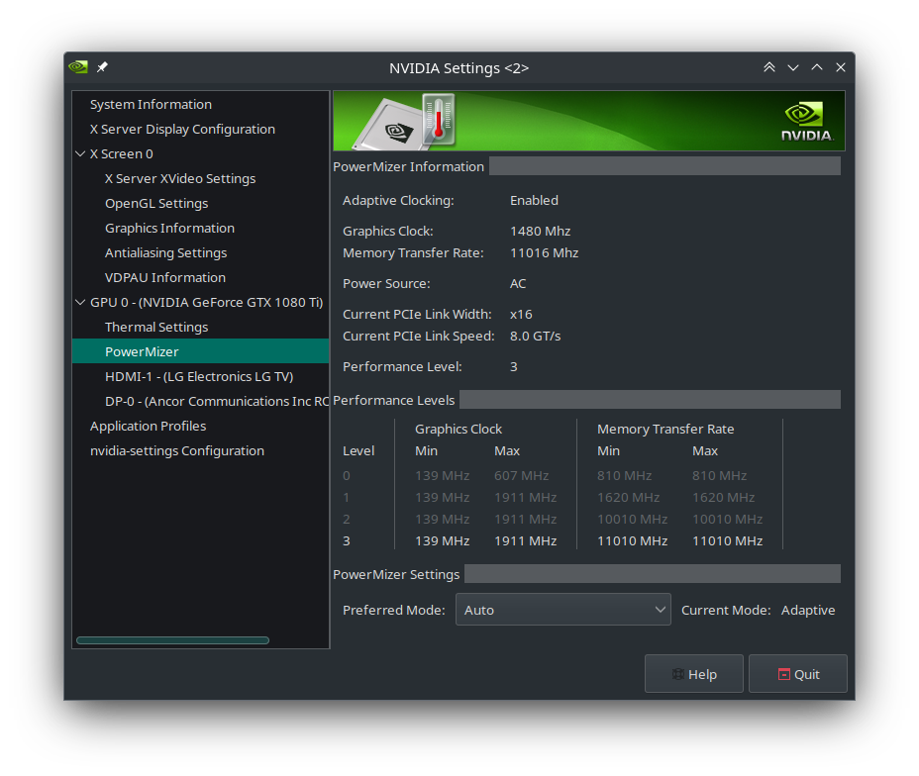
Task: Click the Performance Level value 3
Action: tap(513, 366)
